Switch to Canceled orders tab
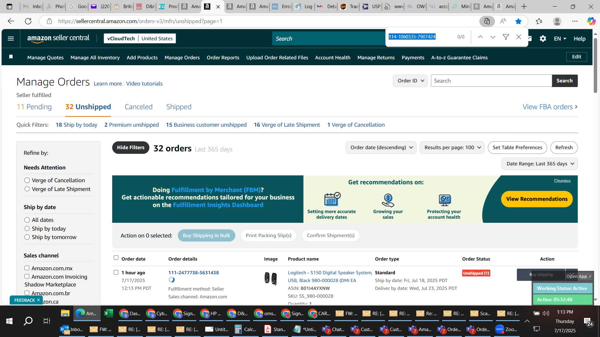Screen dimensions: 600x337 click(x=138, y=107)
